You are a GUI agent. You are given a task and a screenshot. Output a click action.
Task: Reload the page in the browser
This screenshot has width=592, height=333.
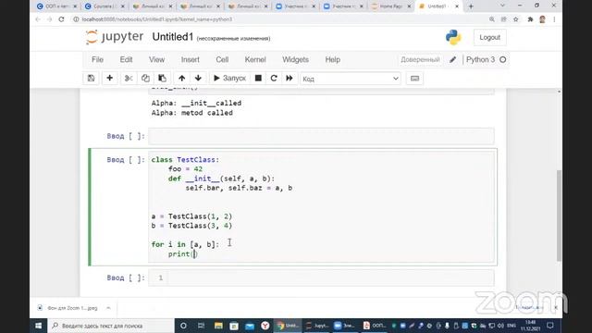(x=62, y=19)
